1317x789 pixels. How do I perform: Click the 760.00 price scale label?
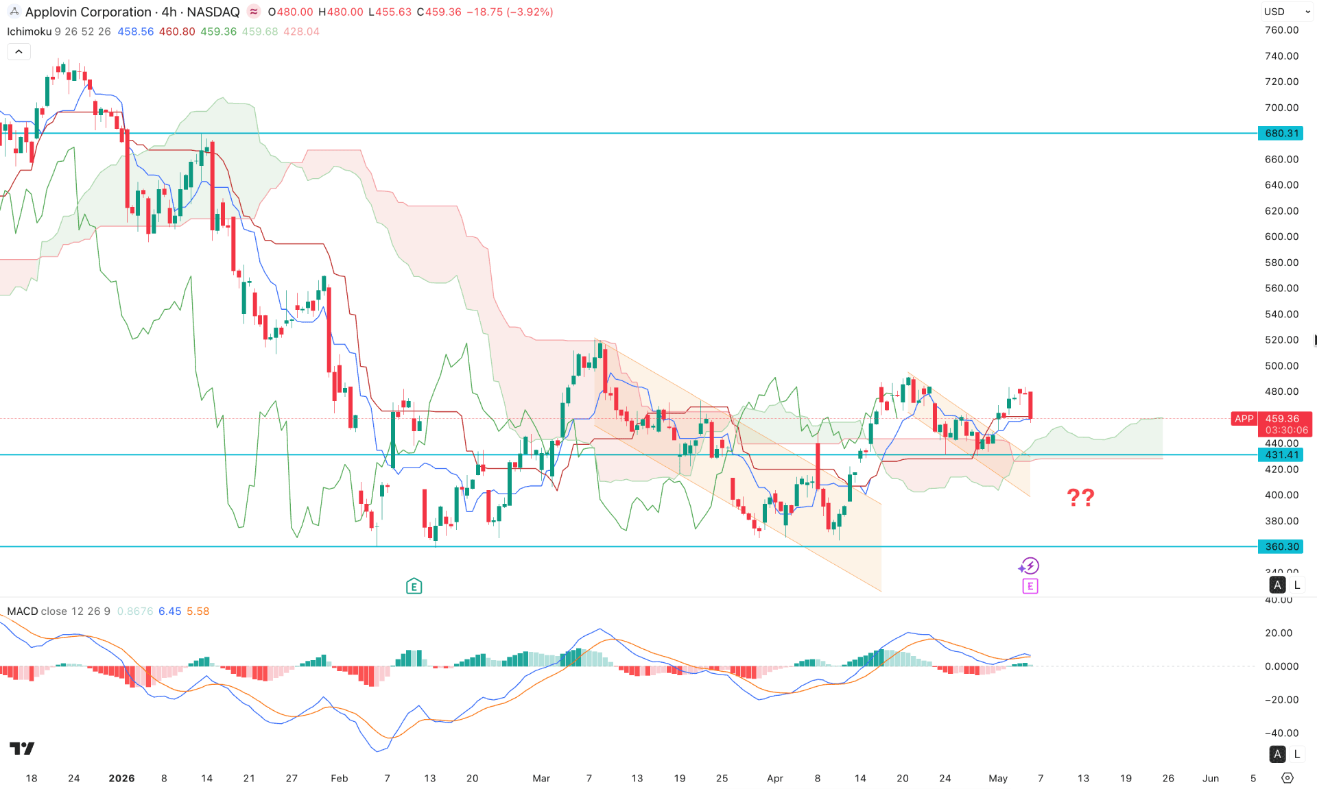(1281, 30)
